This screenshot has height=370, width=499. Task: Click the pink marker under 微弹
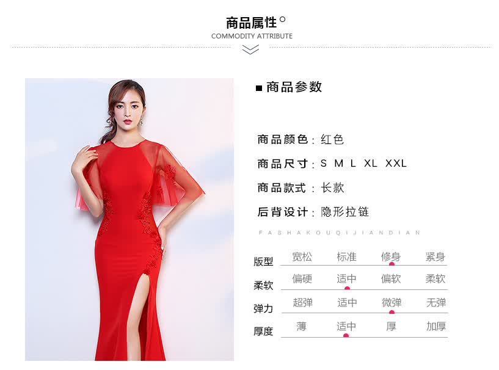point(392,312)
